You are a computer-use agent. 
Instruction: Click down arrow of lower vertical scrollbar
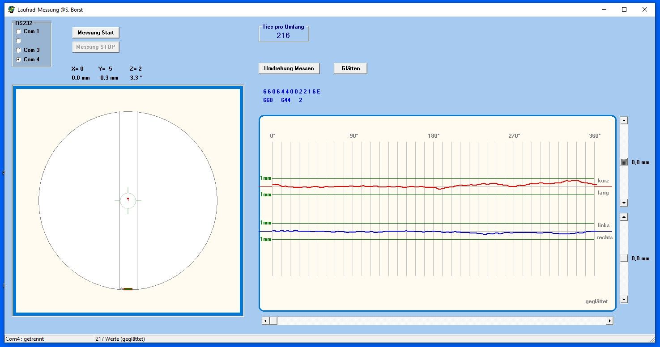tap(624, 300)
